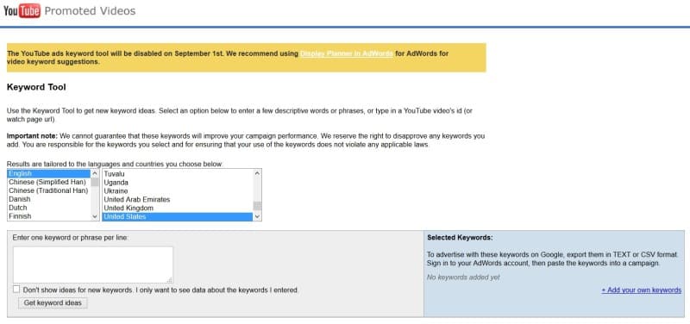Click country list scroll up arrow
690x324 pixels.
(257, 173)
